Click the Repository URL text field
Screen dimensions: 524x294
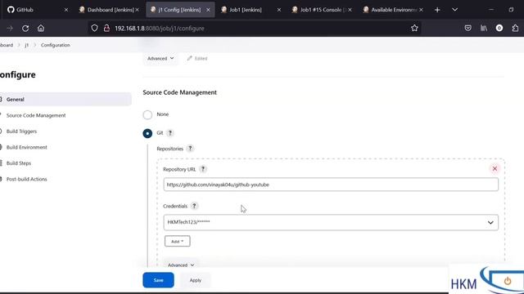click(331, 185)
